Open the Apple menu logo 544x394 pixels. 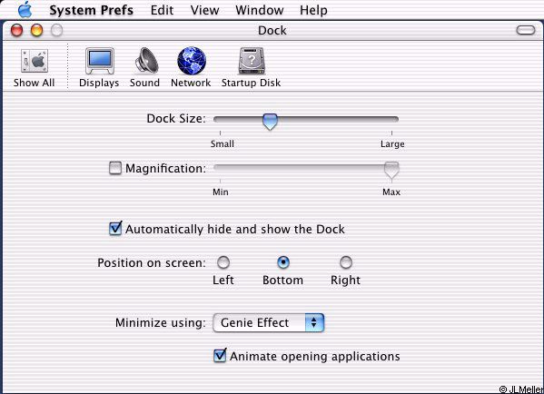(25, 9)
